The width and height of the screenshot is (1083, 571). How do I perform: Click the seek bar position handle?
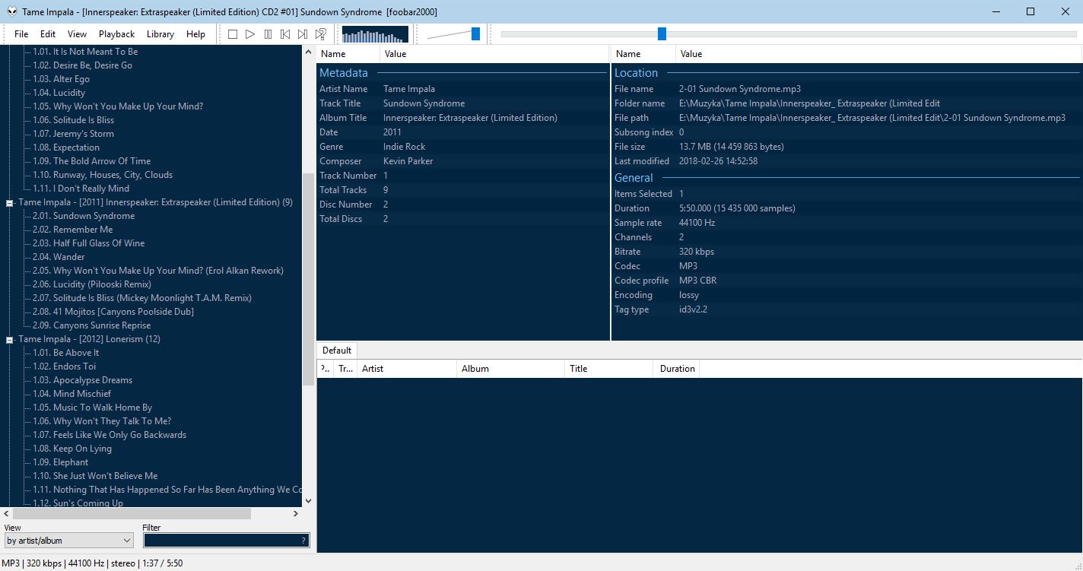click(x=662, y=33)
